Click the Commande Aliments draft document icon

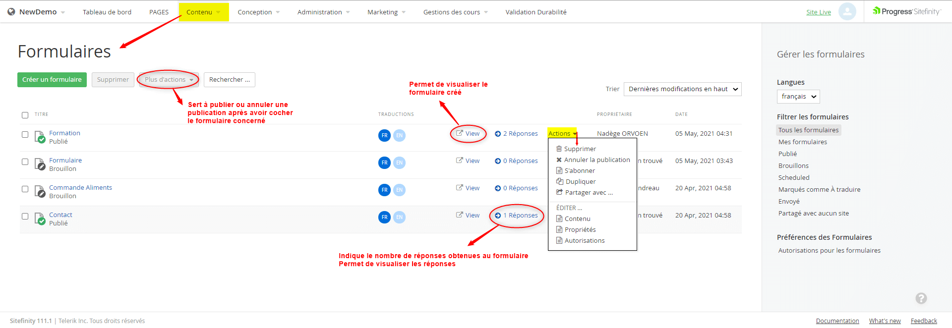point(40,191)
